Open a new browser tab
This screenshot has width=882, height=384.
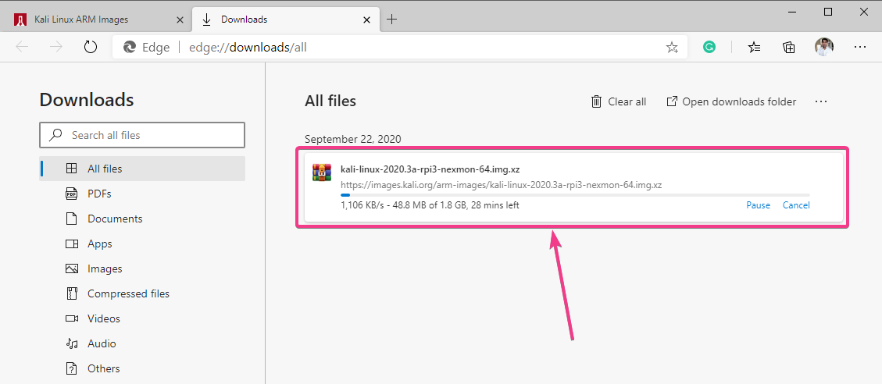click(x=392, y=20)
